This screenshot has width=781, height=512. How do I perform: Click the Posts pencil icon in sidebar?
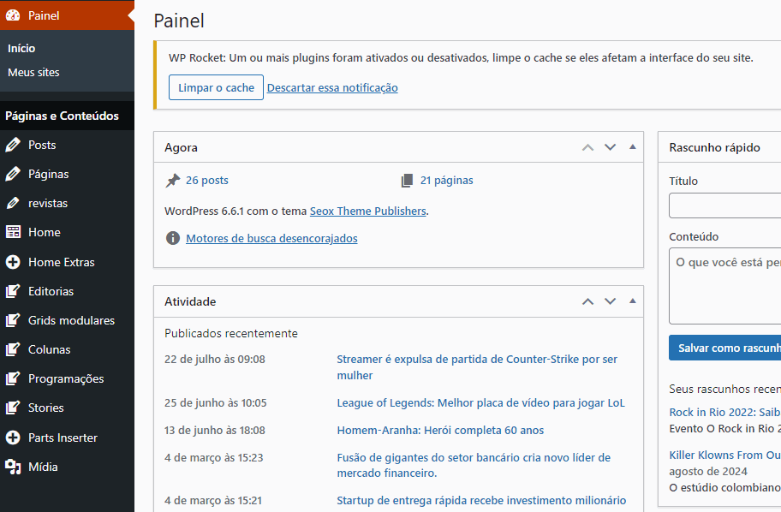click(13, 145)
